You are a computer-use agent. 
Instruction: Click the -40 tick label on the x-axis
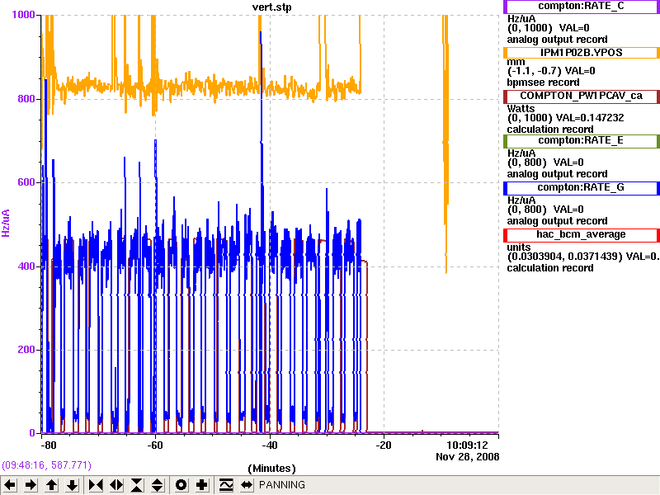(270, 445)
